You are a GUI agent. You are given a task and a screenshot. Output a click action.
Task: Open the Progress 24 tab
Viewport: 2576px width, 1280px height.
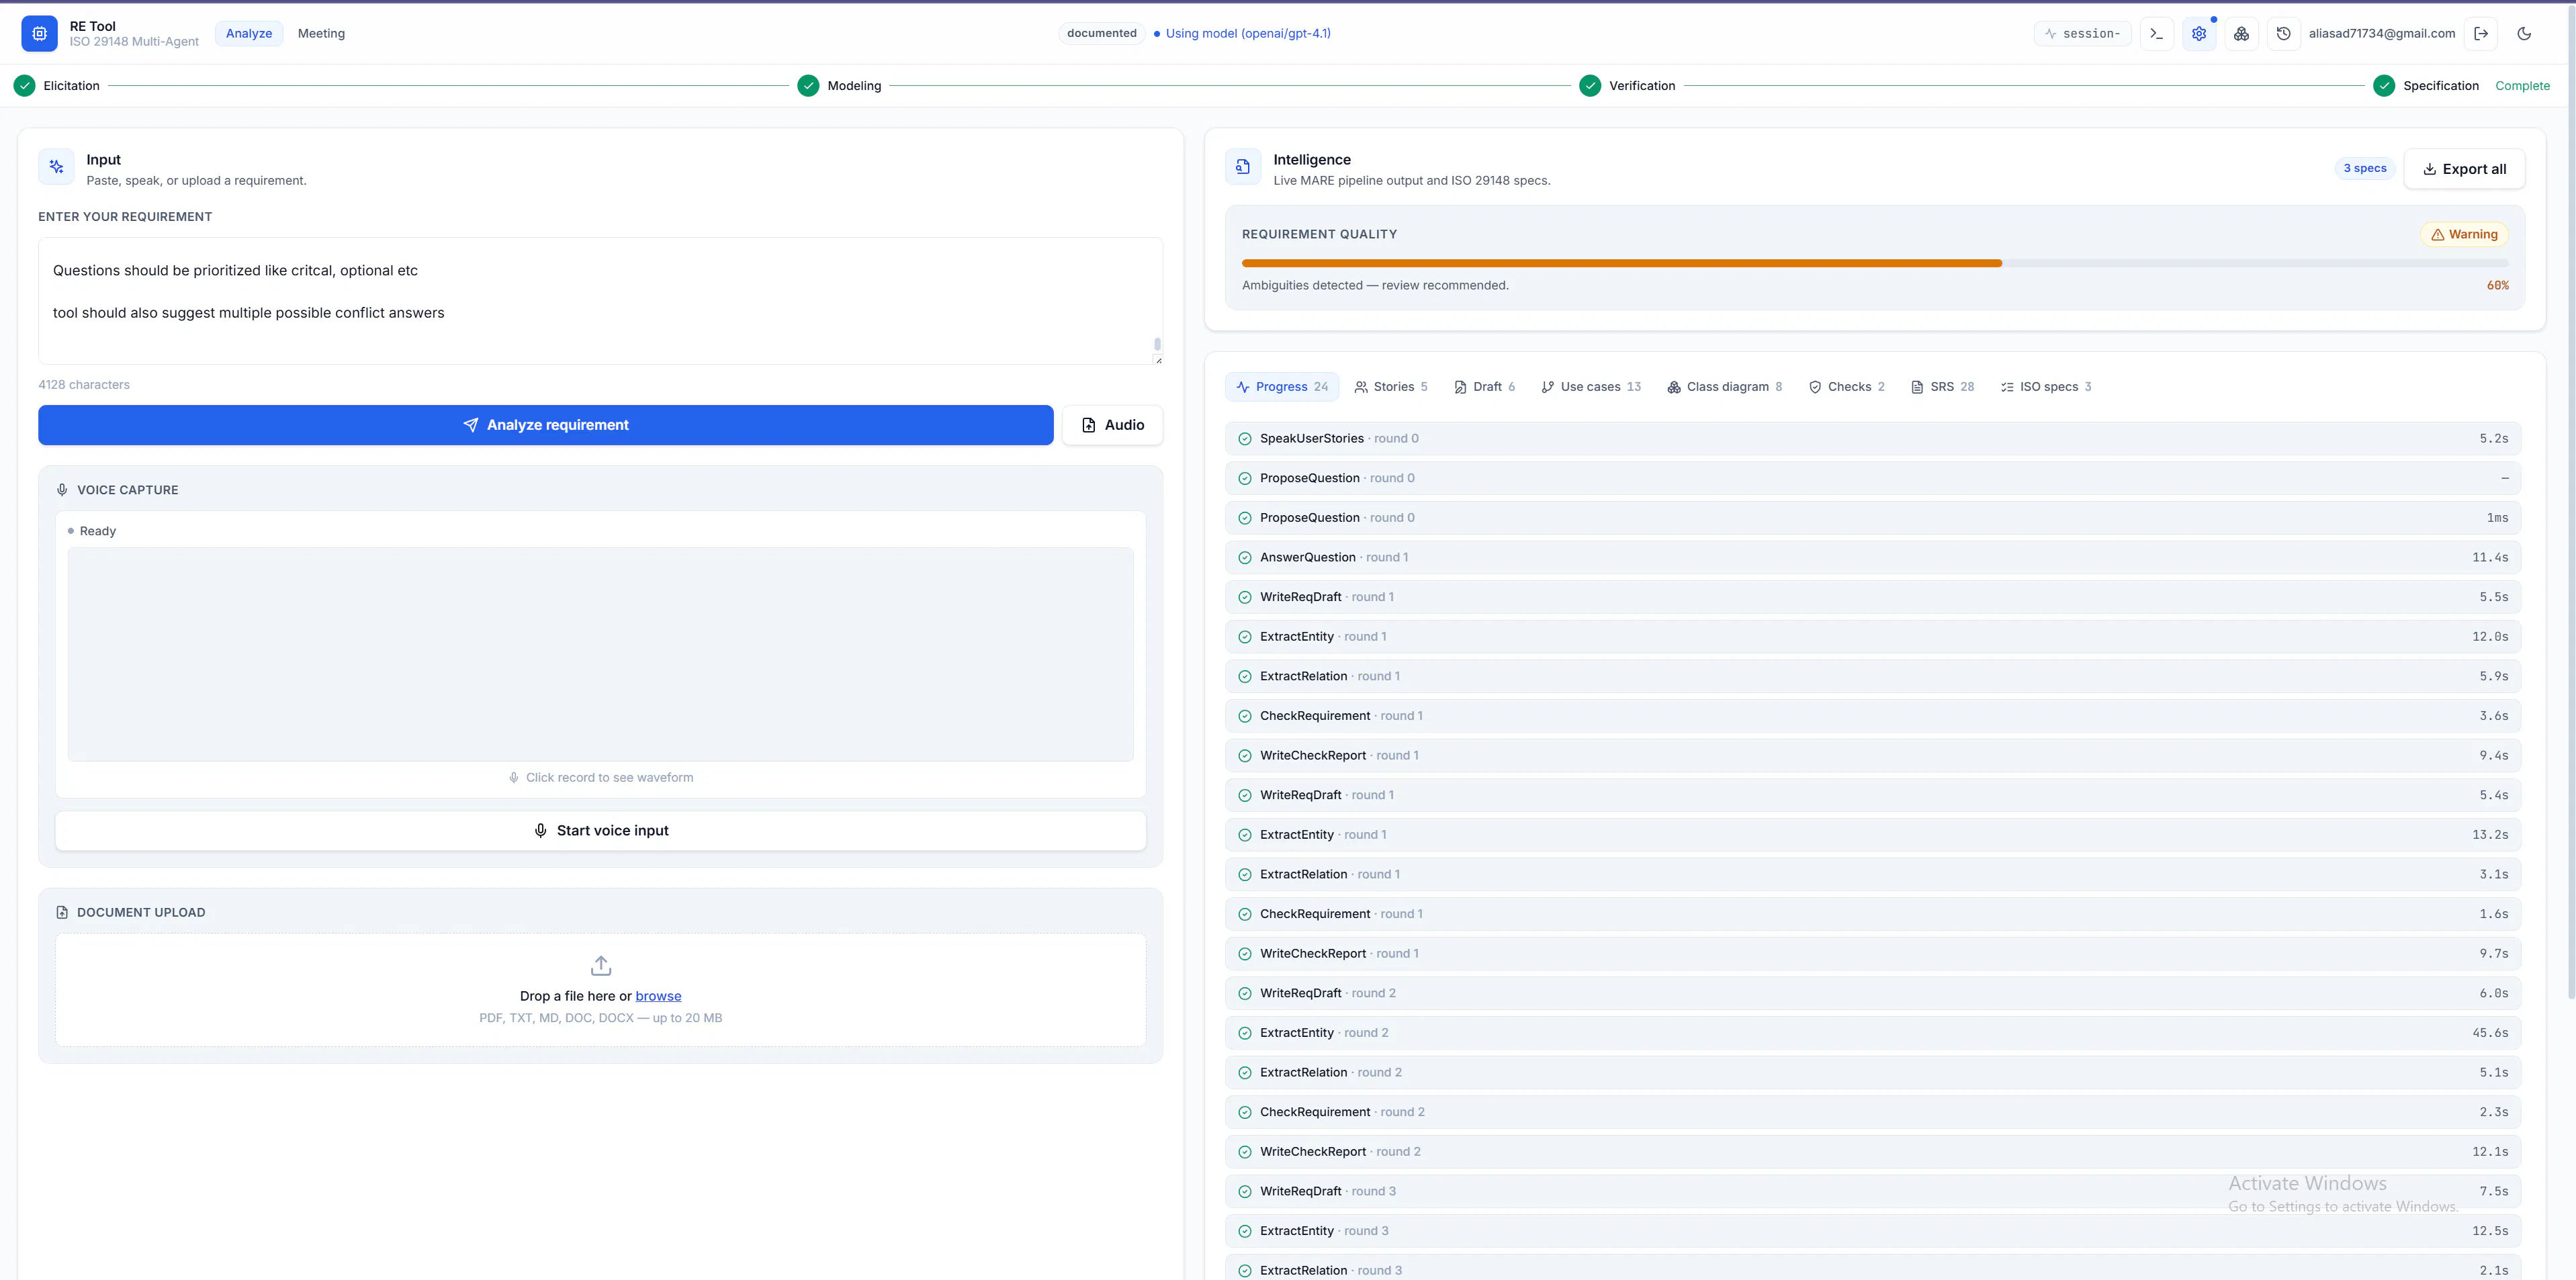(x=1282, y=387)
